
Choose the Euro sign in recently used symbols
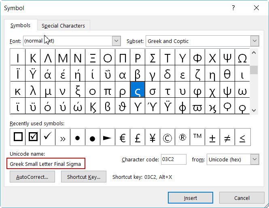(123, 137)
